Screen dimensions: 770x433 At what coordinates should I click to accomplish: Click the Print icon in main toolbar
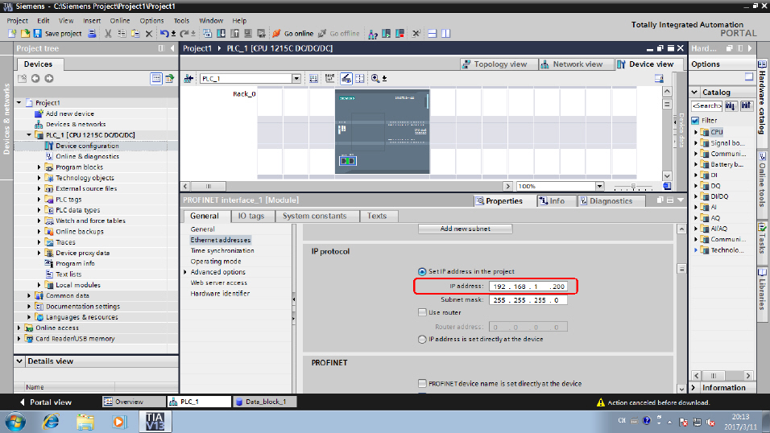(92, 33)
